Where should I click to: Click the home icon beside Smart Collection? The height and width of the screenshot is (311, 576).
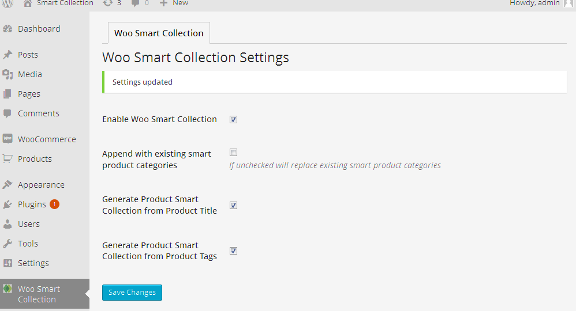[28, 3]
